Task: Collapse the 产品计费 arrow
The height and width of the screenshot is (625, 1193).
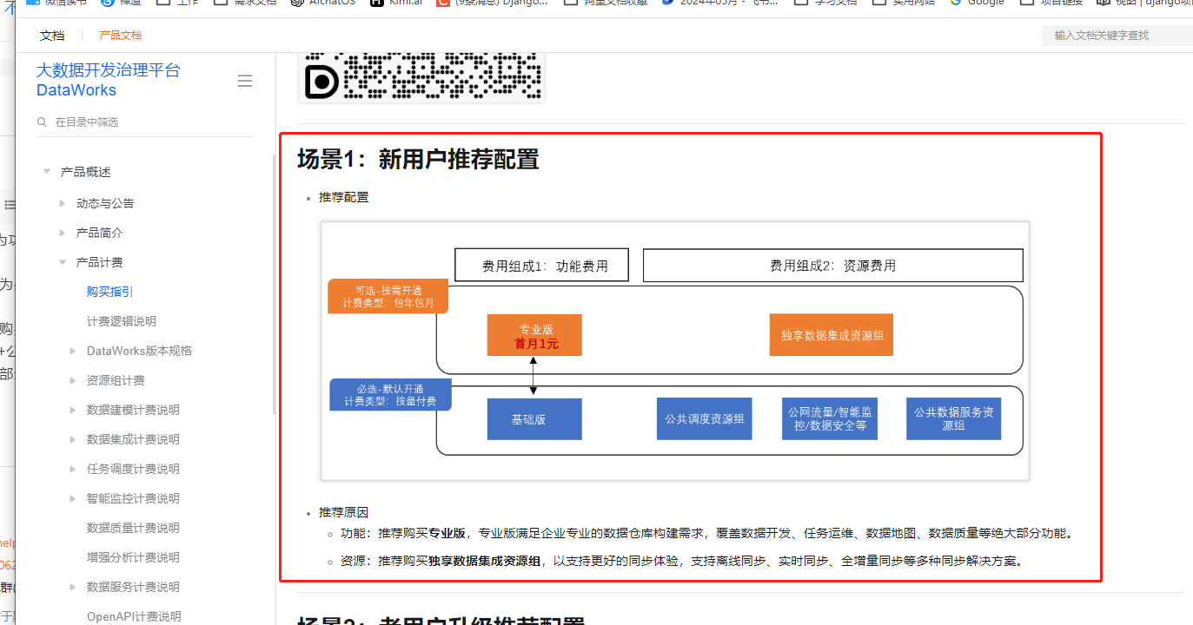Action: (63, 262)
